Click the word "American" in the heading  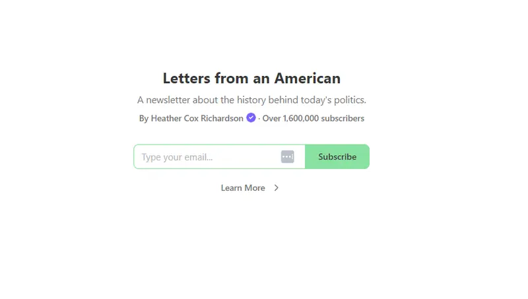pyautogui.click(x=309, y=79)
